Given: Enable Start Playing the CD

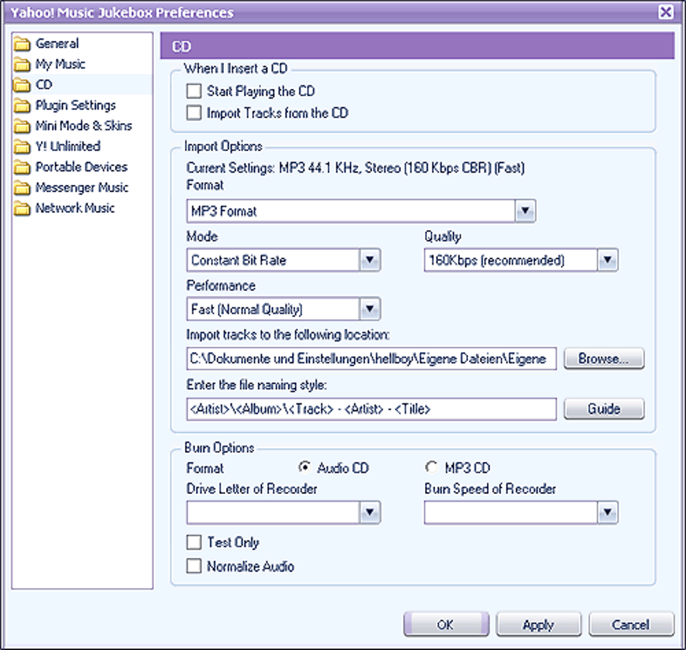Looking at the screenshot, I should [194, 91].
